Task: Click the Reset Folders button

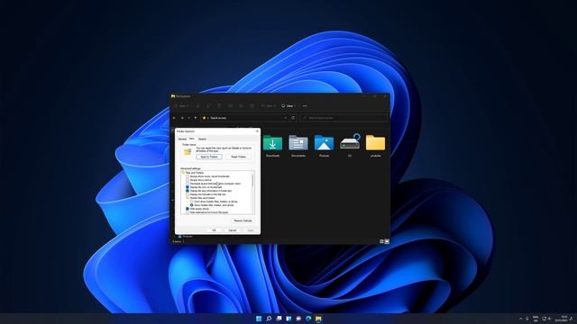Action: click(x=238, y=157)
